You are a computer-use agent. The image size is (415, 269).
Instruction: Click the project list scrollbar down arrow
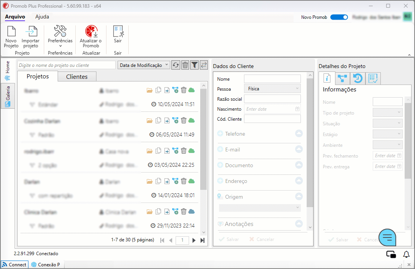[204, 232]
